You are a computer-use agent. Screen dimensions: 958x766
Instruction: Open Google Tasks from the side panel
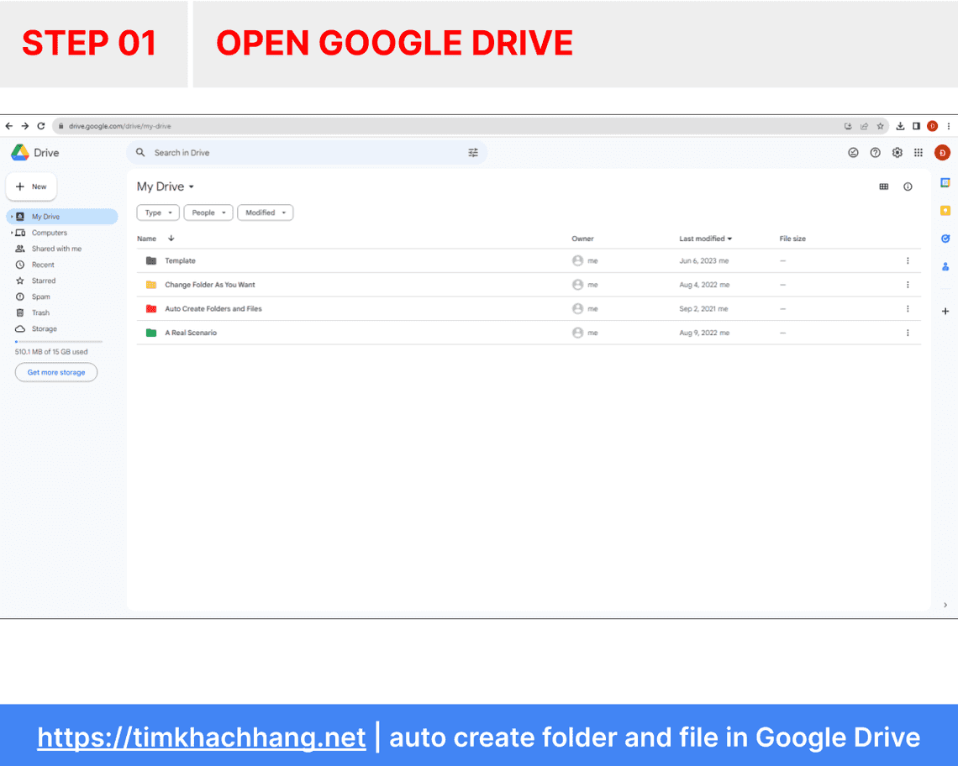click(x=945, y=239)
